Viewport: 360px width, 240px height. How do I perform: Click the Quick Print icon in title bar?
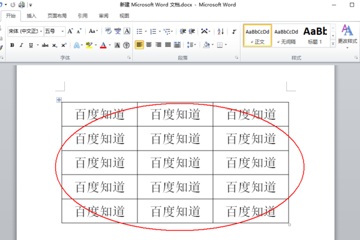[22, 5]
